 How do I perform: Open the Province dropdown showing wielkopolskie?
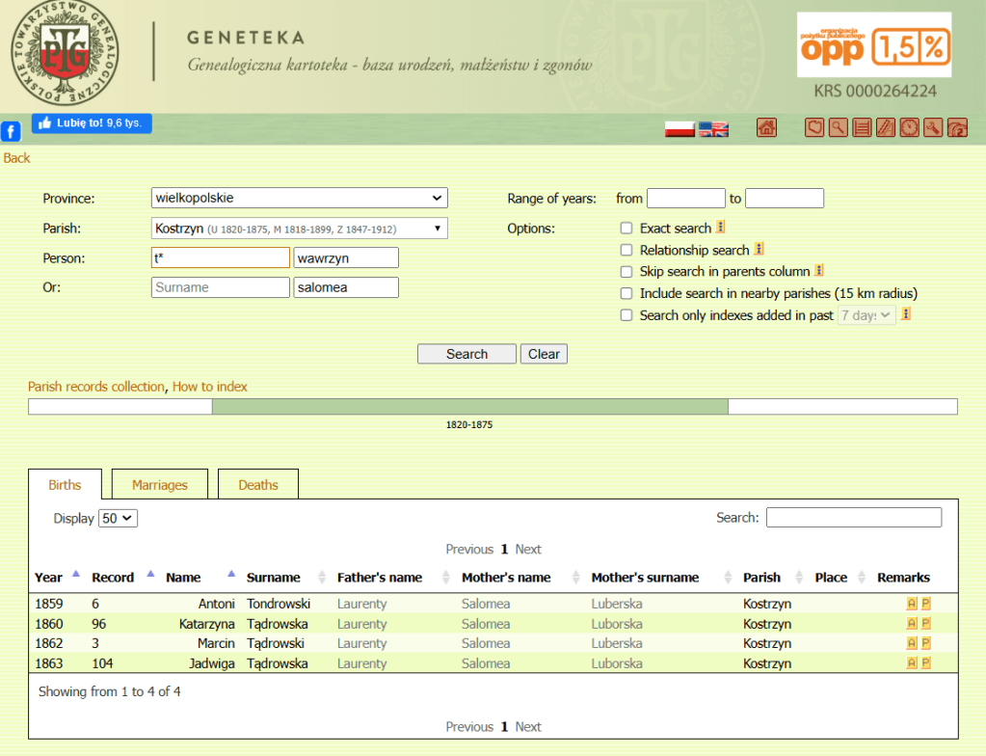(299, 198)
